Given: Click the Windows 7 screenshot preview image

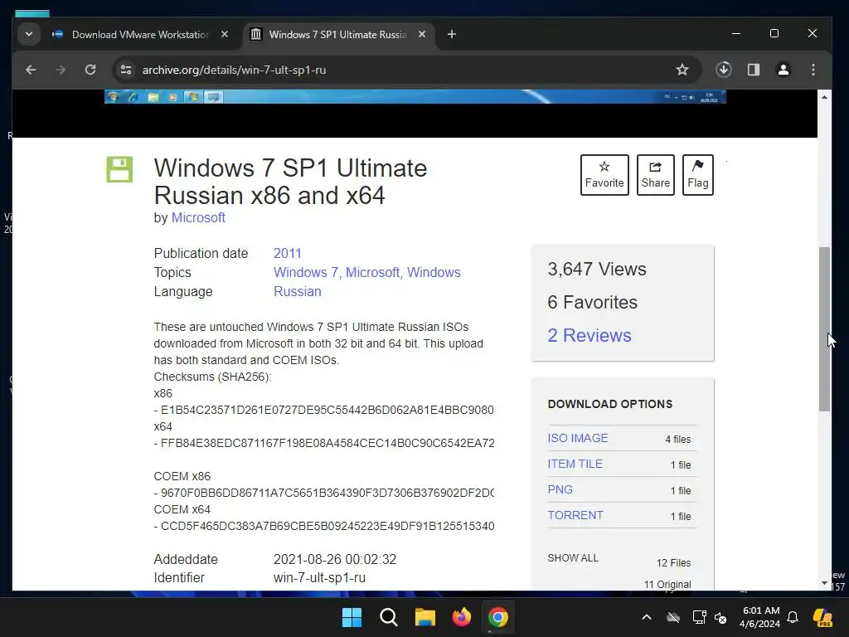Looking at the screenshot, I should click(415, 96).
